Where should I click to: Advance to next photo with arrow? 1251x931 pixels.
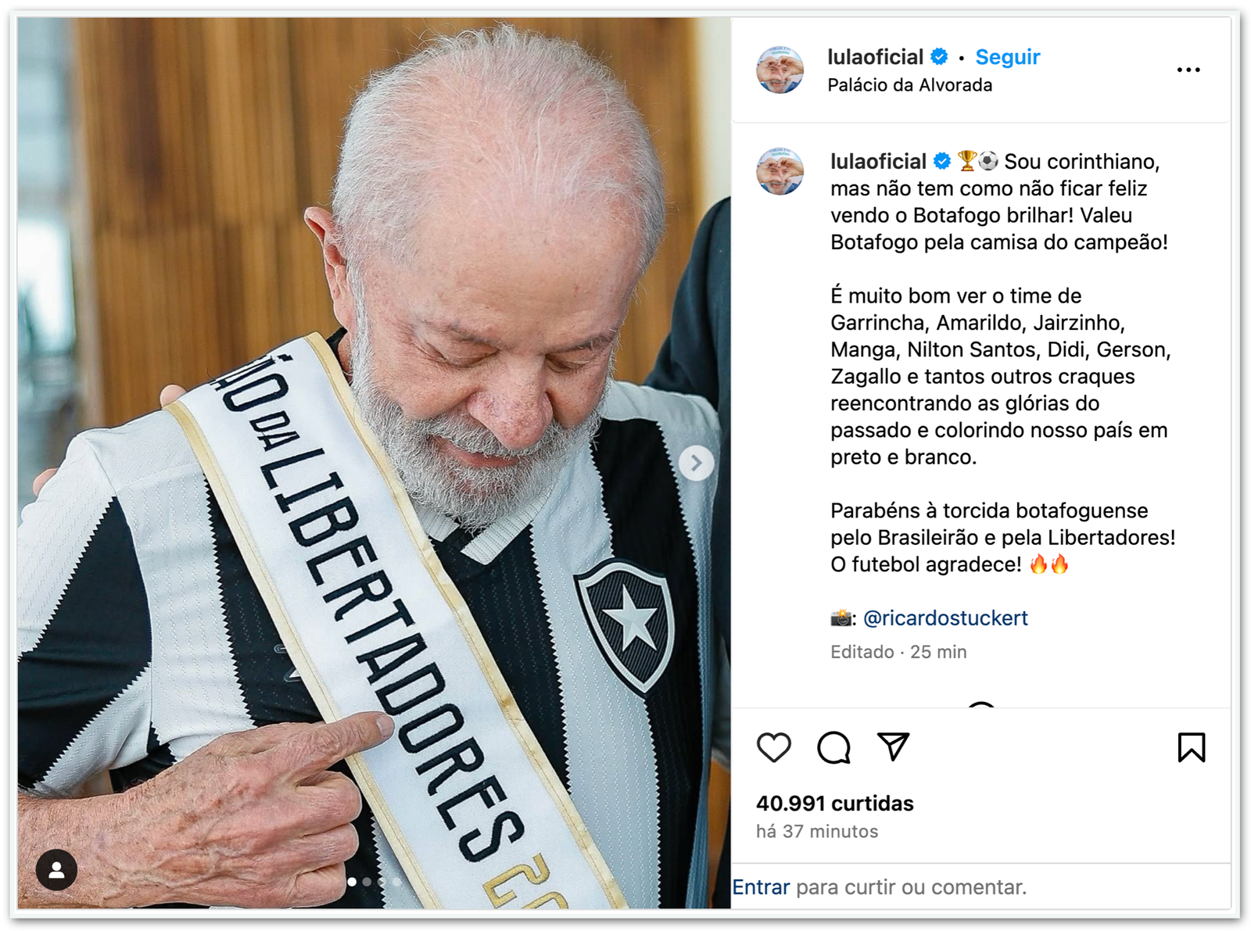point(695,464)
